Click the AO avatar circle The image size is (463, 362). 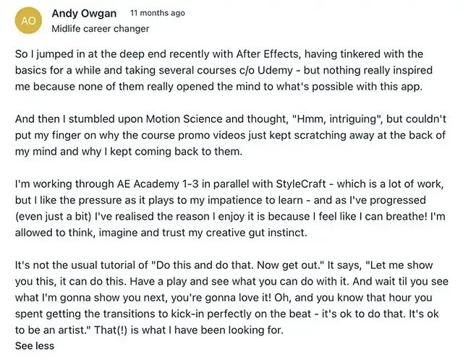pos(28,21)
